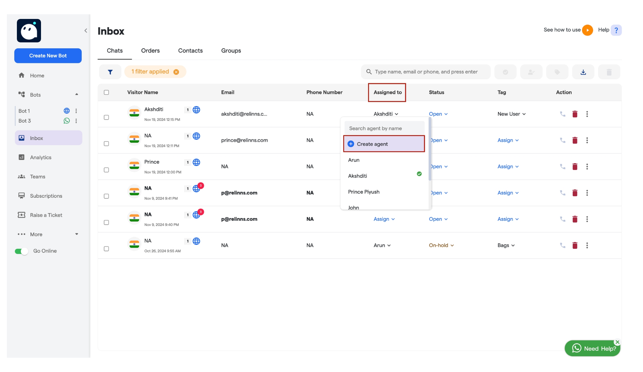Click the toolbar bulk delete trash icon

click(609, 72)
